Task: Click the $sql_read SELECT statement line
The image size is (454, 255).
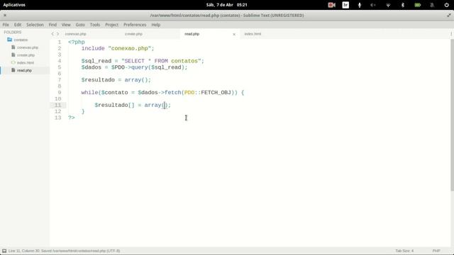Action: pos(143,61)
